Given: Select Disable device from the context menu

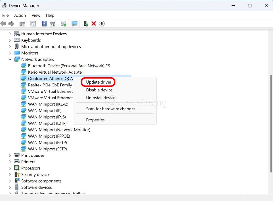Looking at the screenshot, I should click(x=99, y=90).
